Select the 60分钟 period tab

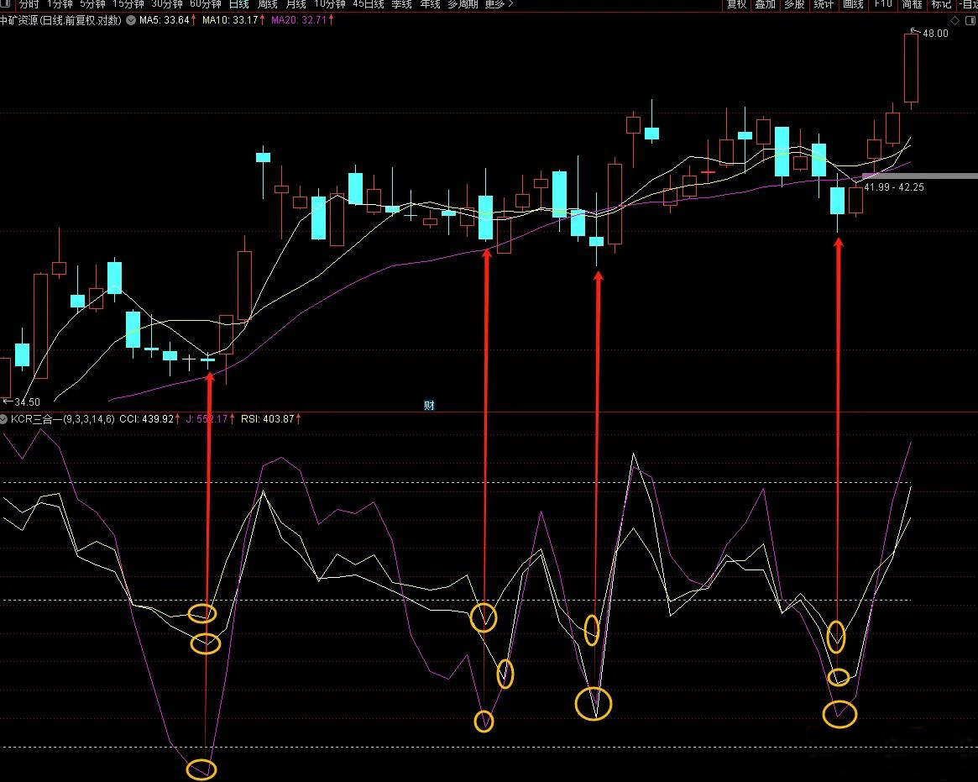pyautogui.click(x=205, y=3)
